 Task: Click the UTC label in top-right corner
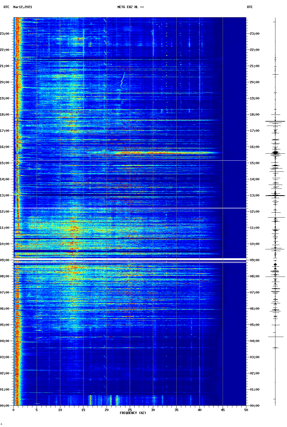pos(250,7)
